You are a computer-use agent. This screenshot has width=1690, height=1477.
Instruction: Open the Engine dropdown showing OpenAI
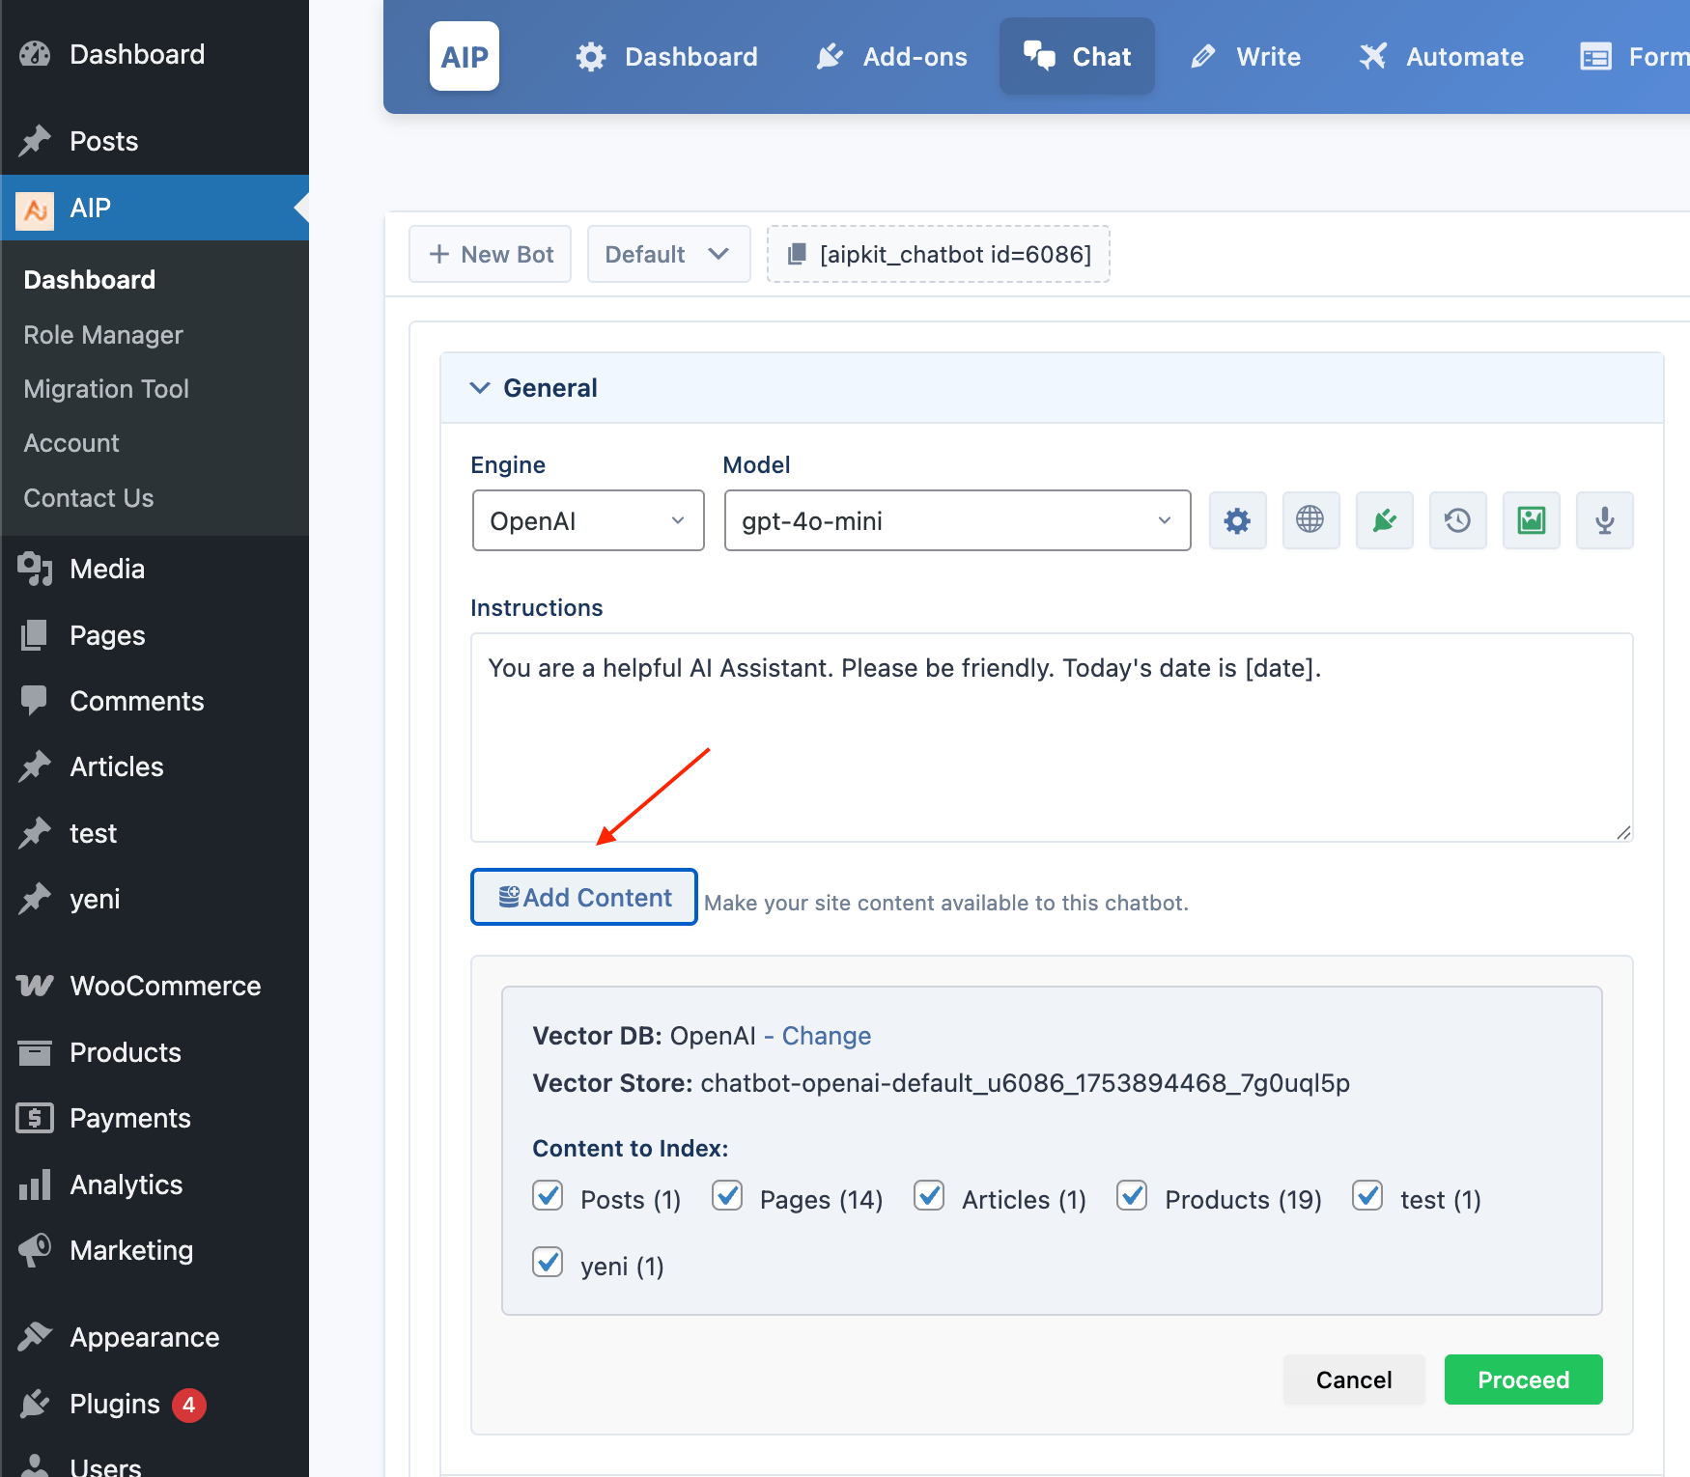click(x=588, y=520)
